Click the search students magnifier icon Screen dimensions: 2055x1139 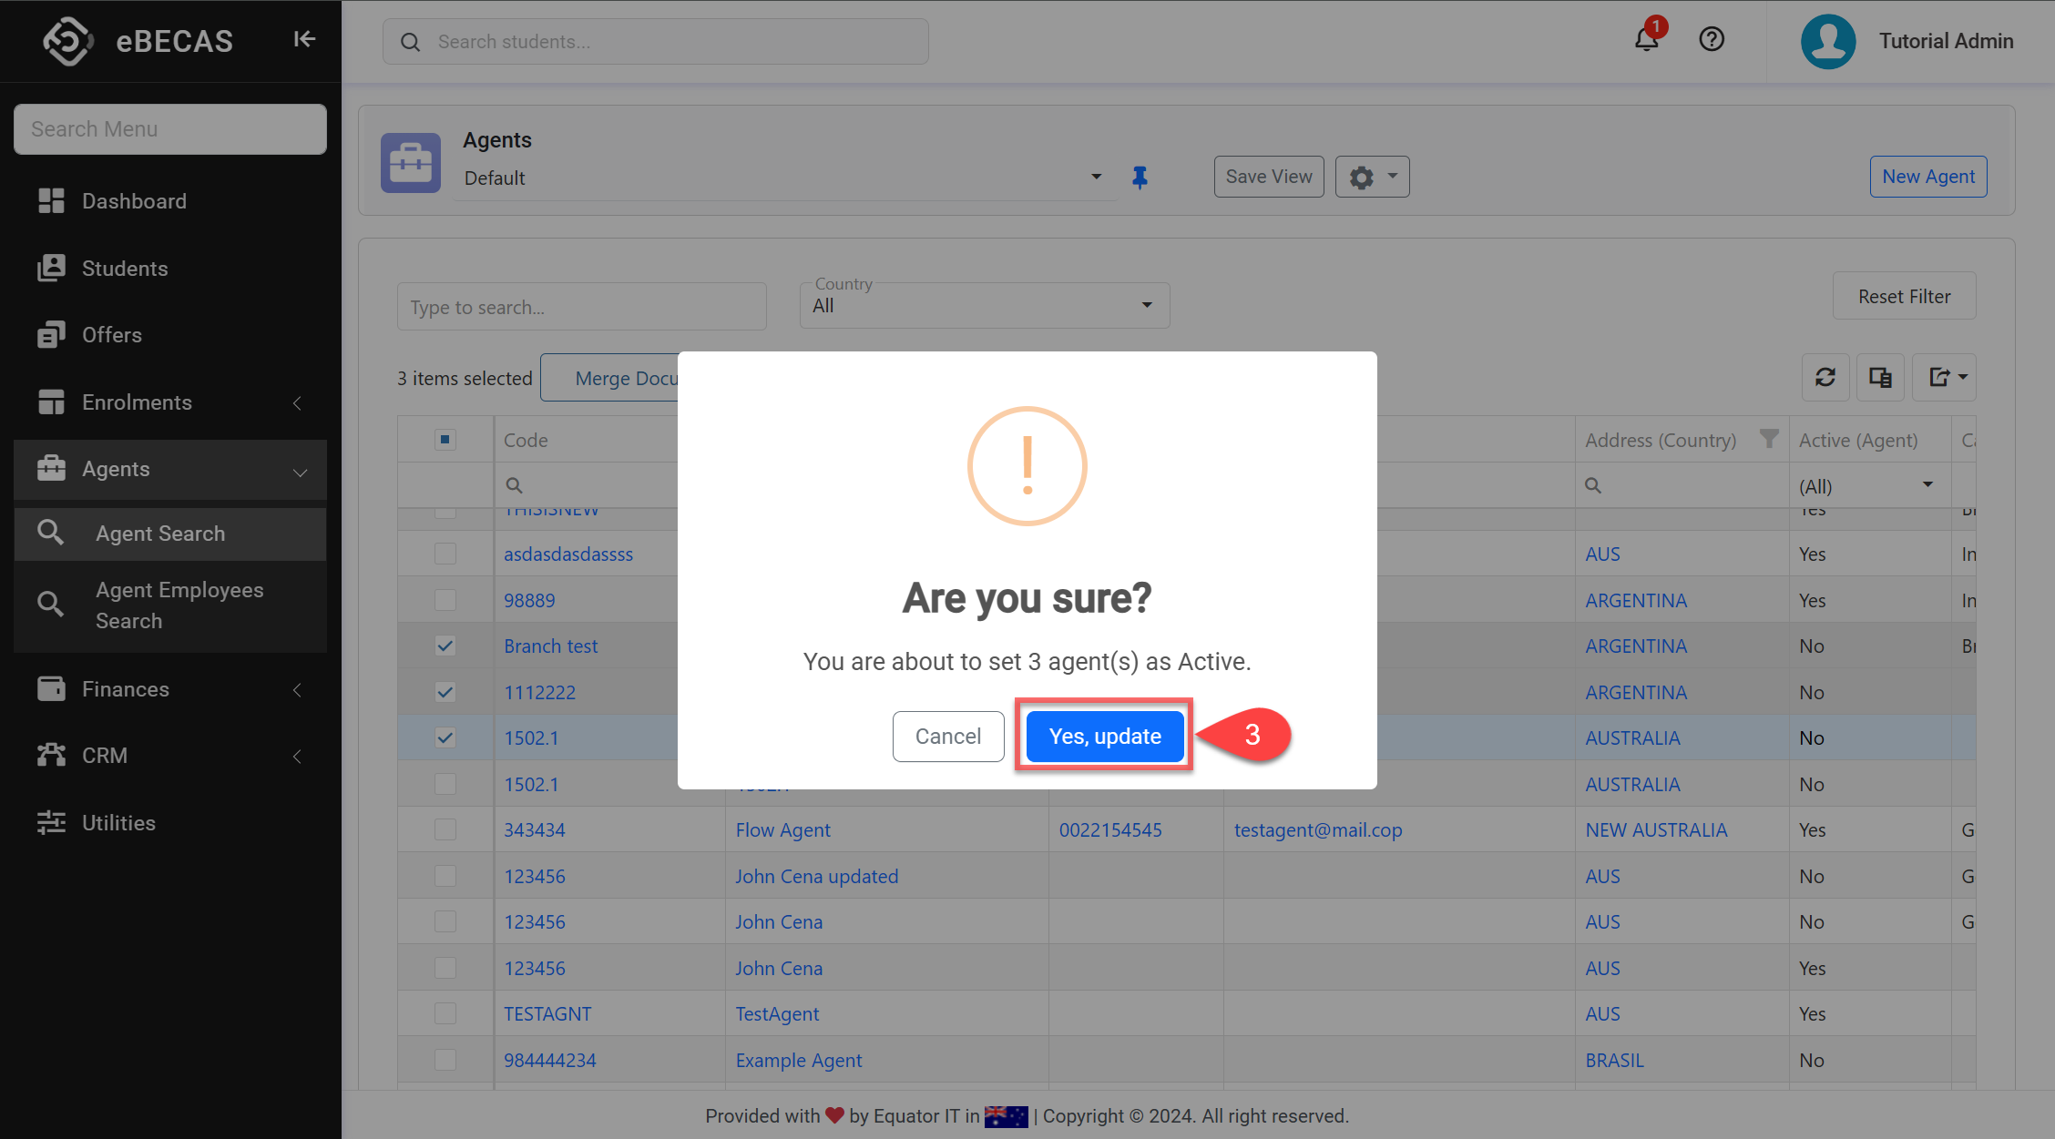[411, 42]
